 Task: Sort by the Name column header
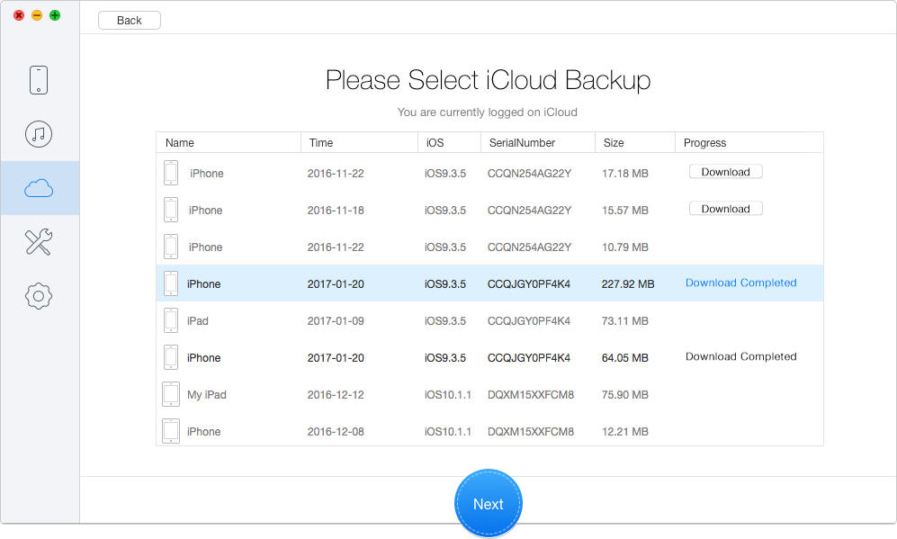(x=229, y=142)
